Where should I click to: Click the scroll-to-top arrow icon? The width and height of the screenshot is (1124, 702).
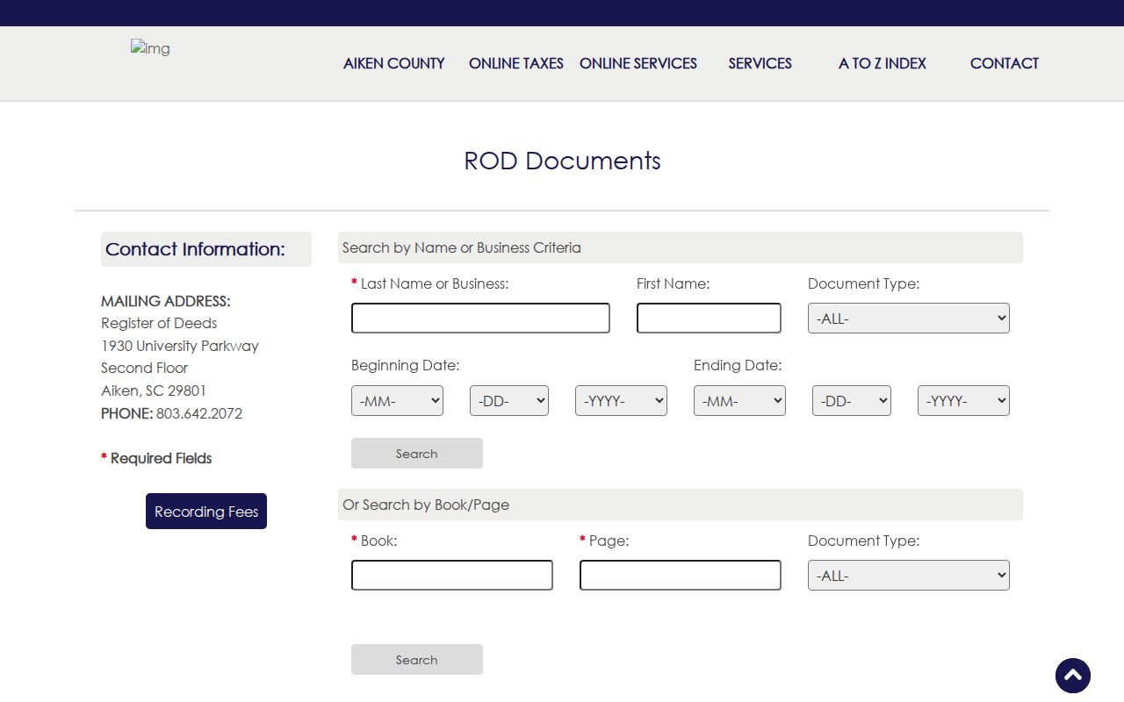tap(1073, 676)
